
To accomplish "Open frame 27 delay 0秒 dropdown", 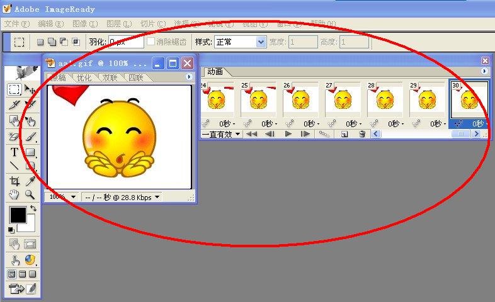I will [353, 124].
